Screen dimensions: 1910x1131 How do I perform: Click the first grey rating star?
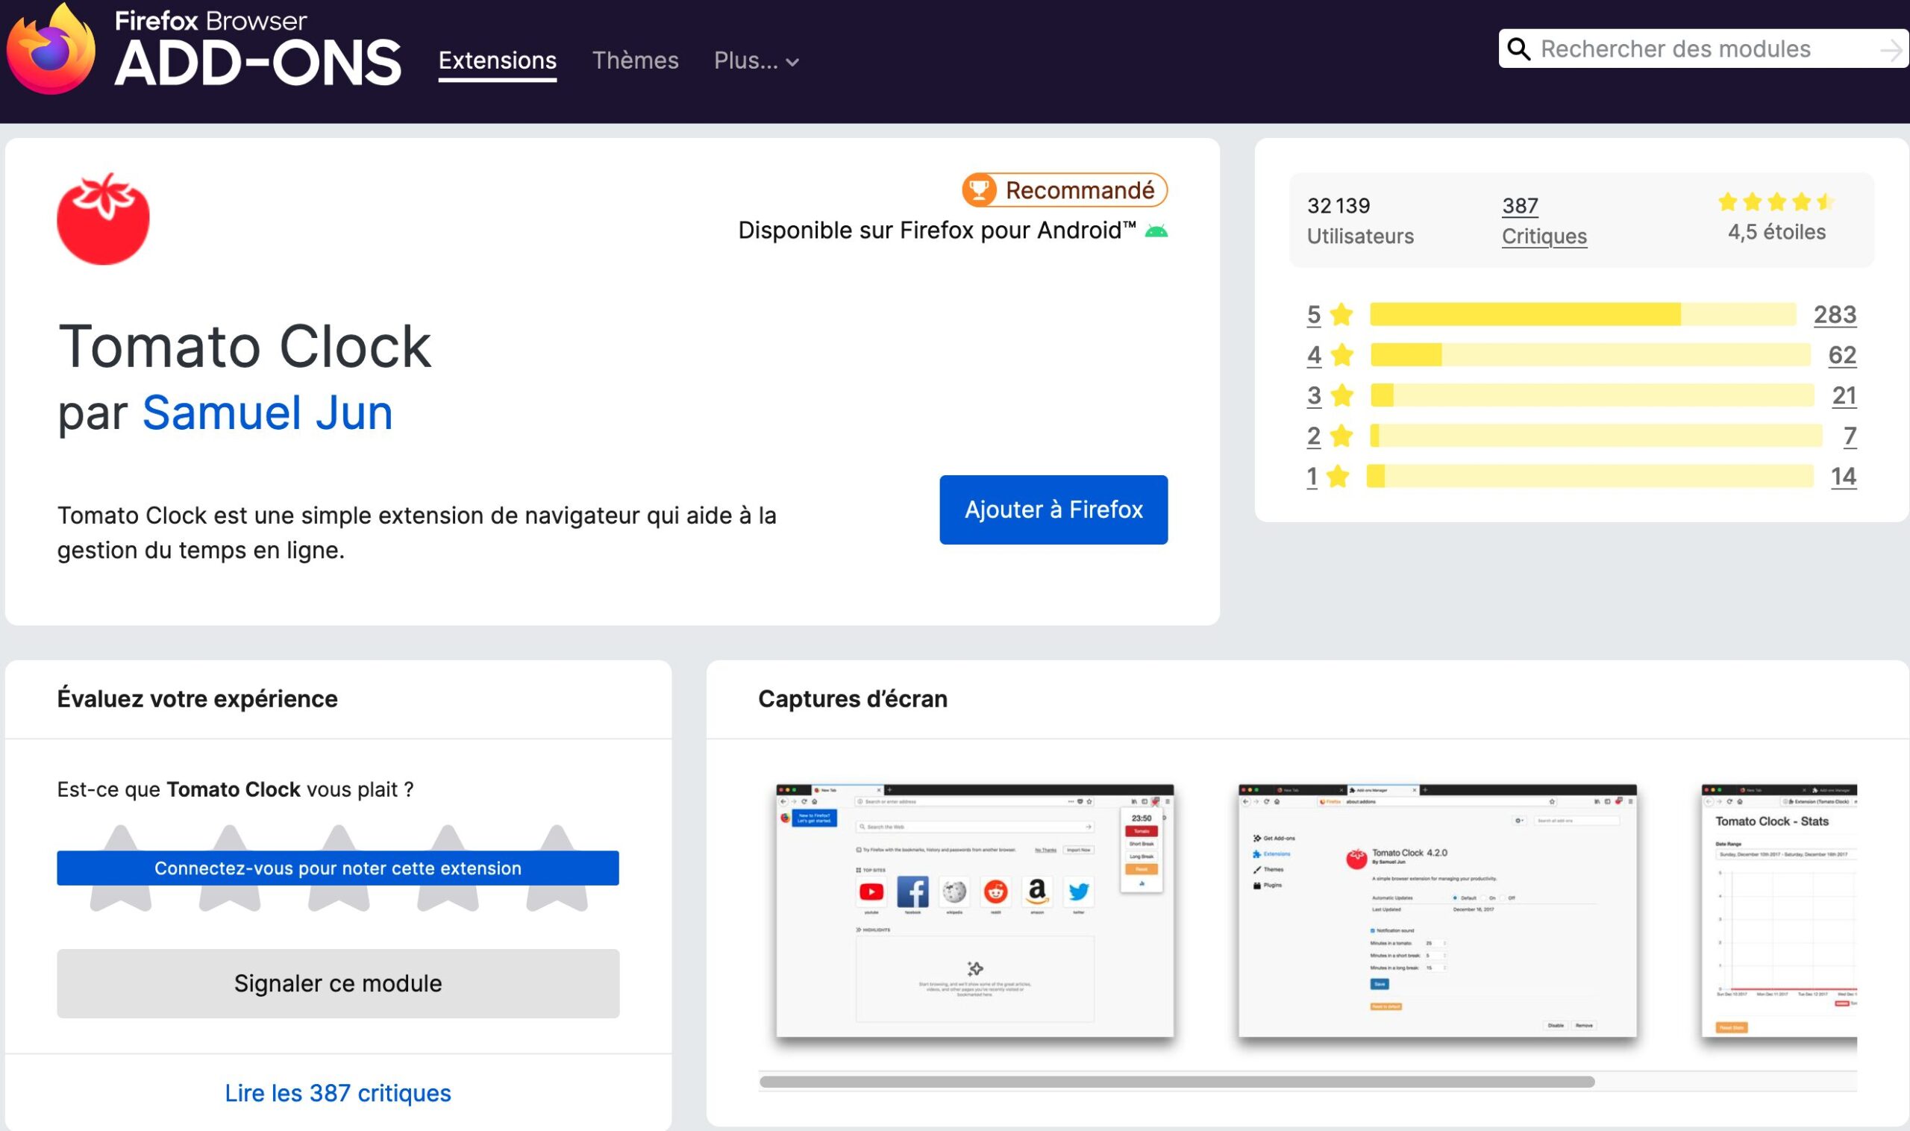click(x=120, y=868)
